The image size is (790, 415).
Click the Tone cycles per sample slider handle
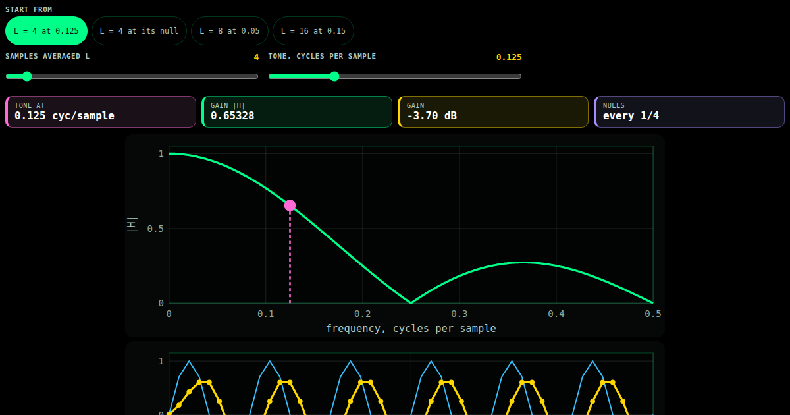coord(334,76)
